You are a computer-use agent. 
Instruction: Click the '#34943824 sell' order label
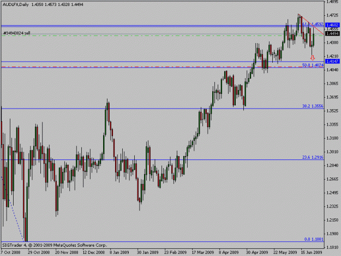tap(16, 33)
